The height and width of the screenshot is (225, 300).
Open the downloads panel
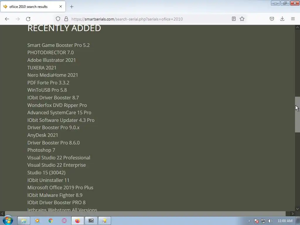282,19
